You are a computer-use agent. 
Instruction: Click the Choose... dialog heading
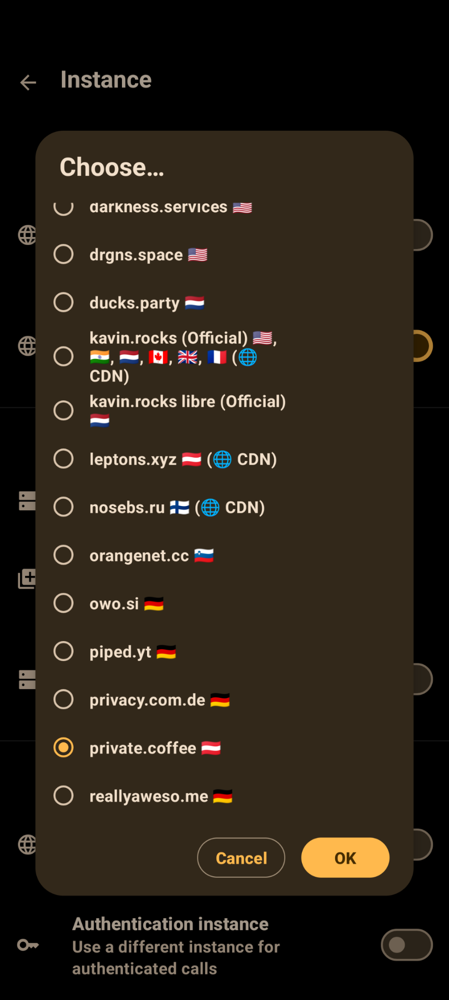click(x=112, y=168)
